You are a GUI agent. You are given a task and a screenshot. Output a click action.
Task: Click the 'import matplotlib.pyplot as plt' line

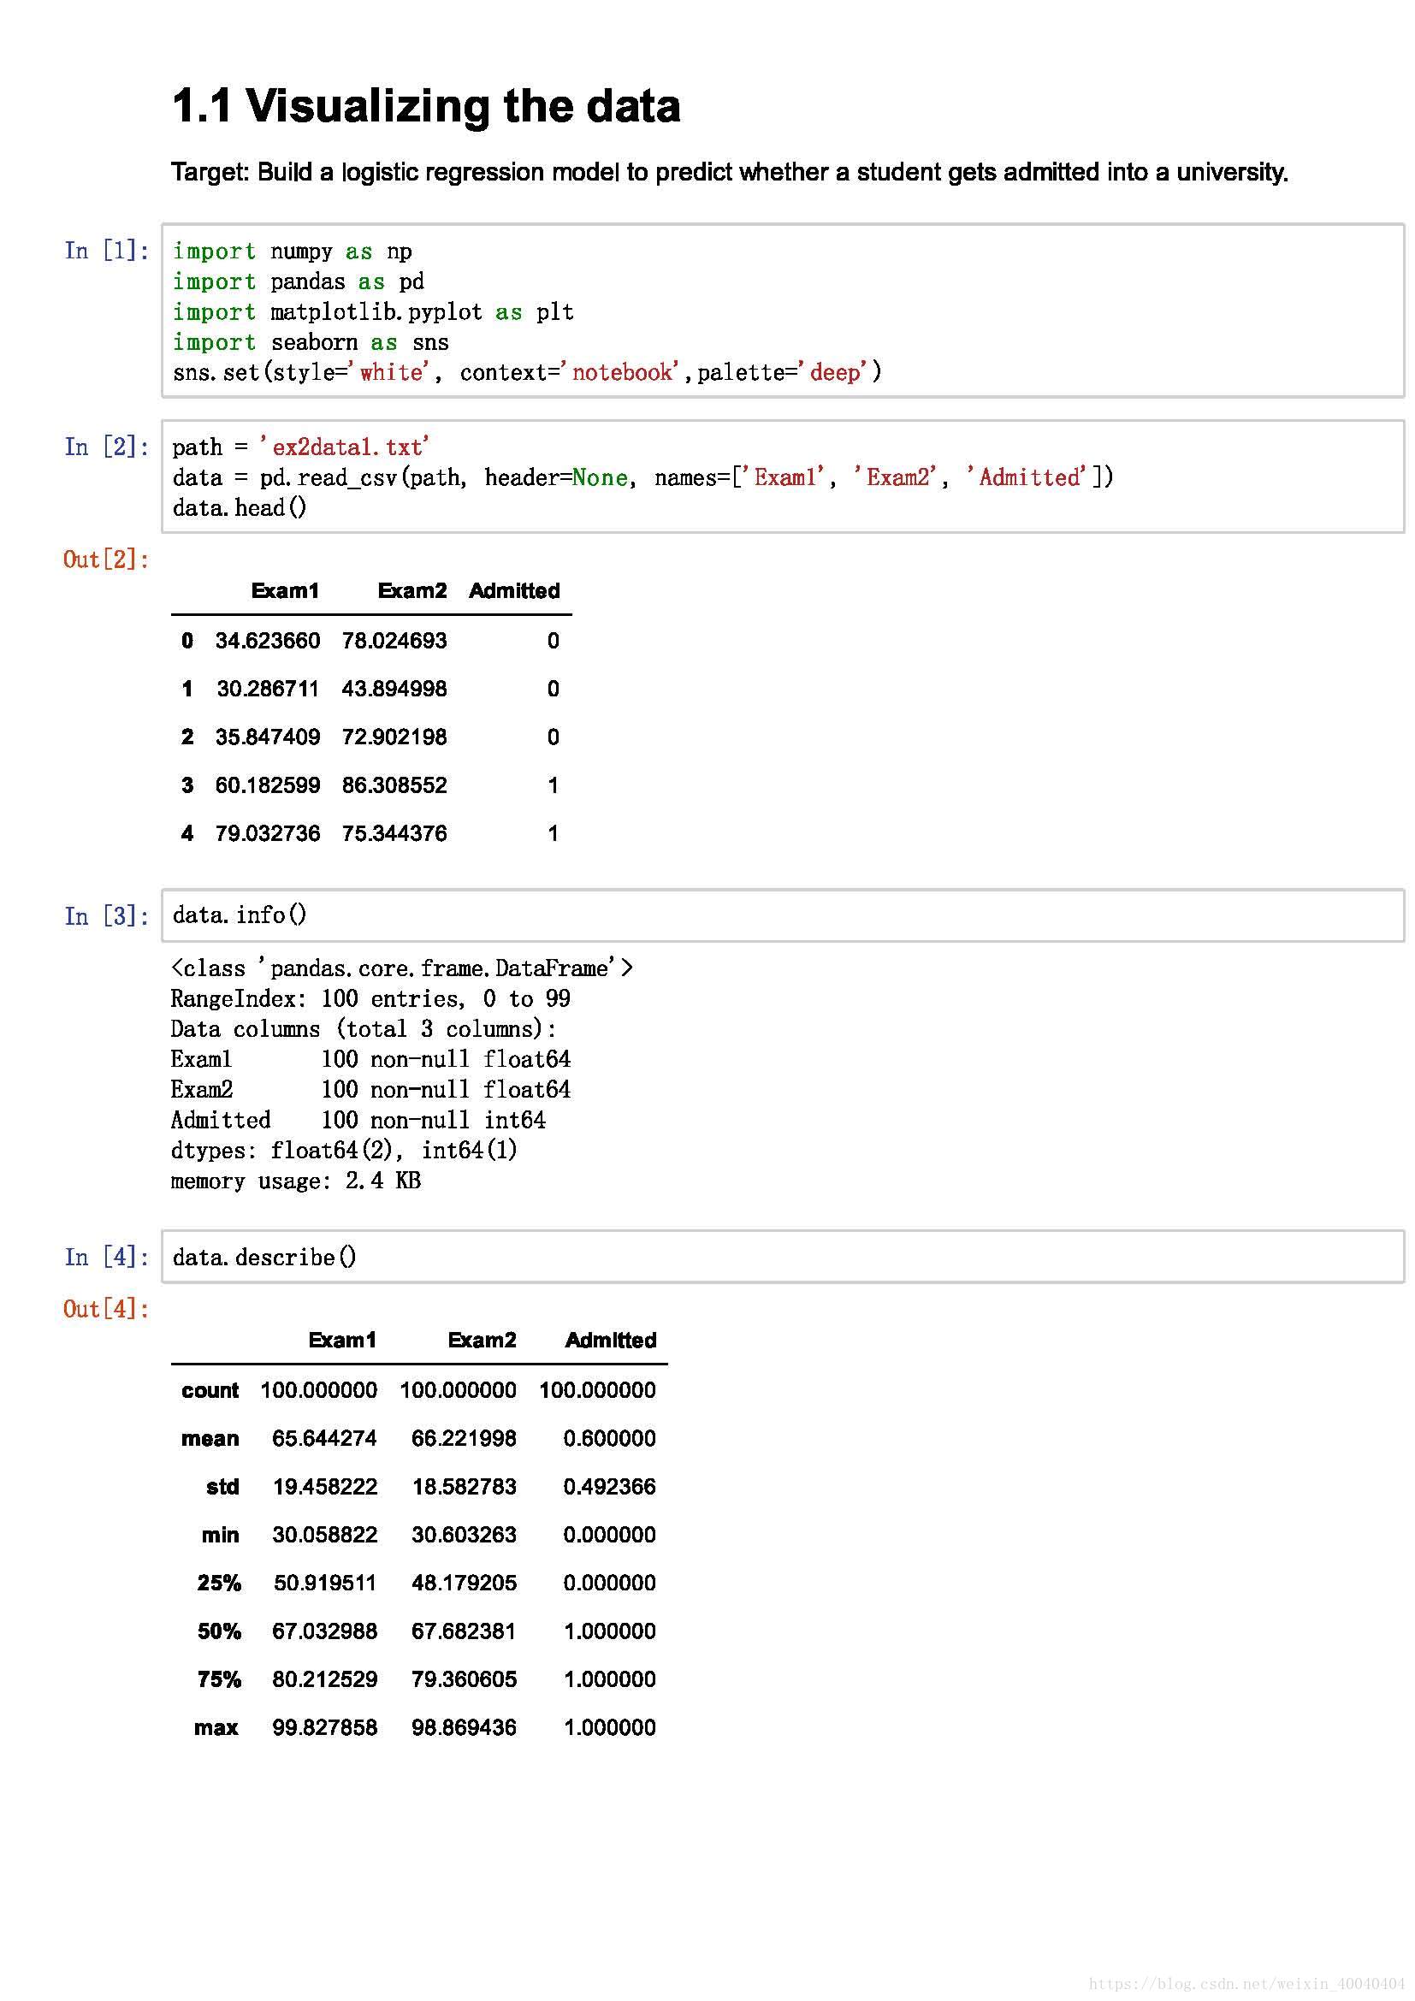[x=373, y=313]
